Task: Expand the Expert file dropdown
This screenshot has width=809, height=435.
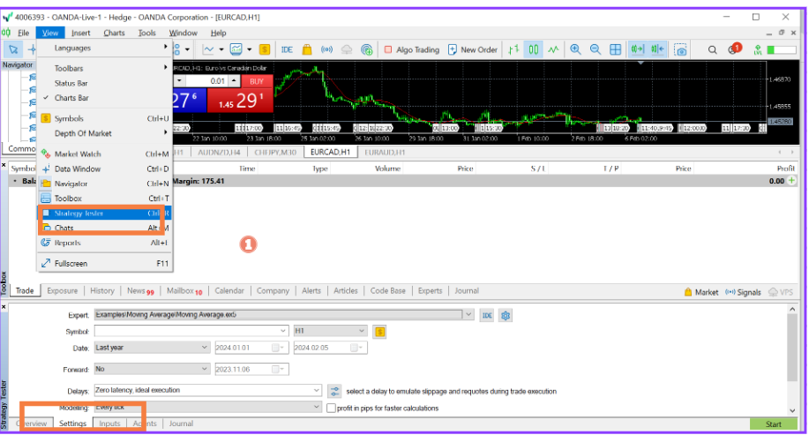Action: pyautogui.click(x=468, y=314)
